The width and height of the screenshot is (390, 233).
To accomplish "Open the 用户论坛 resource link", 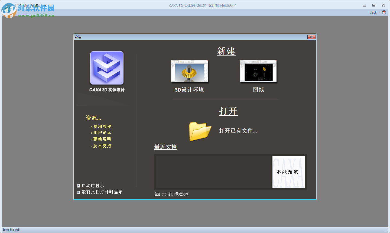I will (x=102, y=133).
